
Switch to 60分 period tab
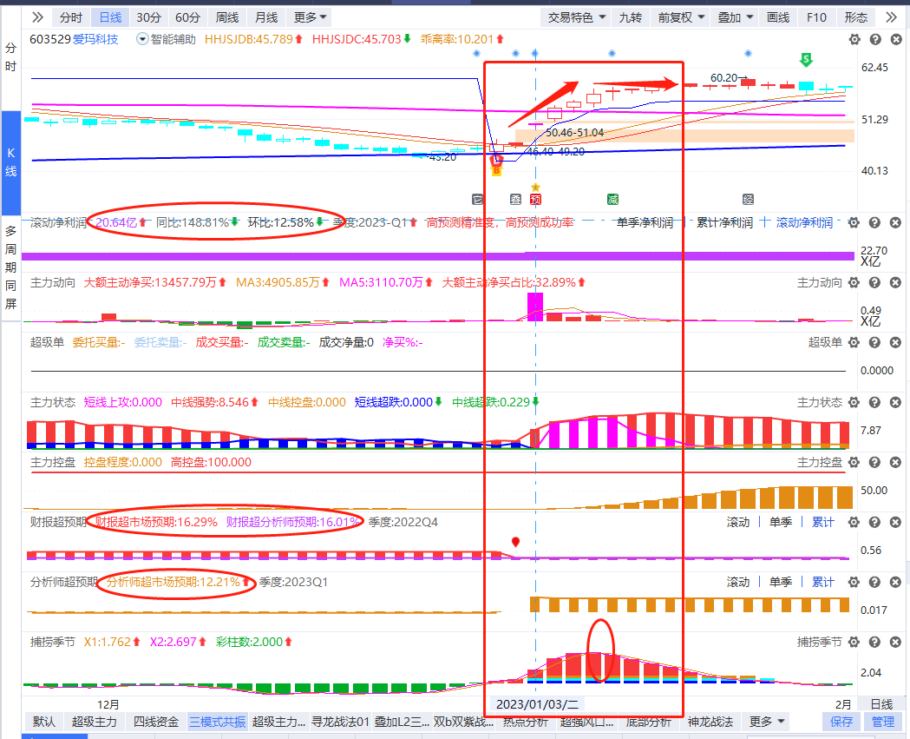(187, 17)
